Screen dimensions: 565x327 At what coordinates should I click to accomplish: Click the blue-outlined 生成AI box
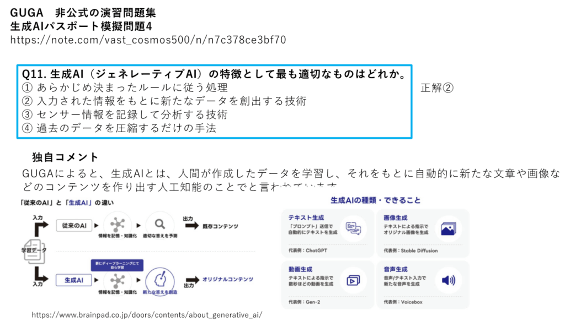pos(72,280)
